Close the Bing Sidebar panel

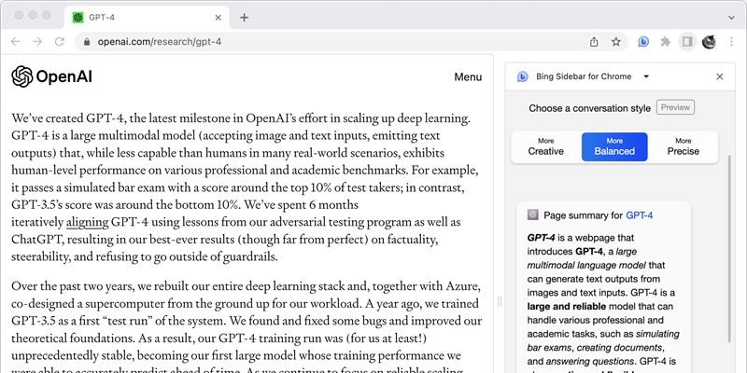click(x=720, y=76)
